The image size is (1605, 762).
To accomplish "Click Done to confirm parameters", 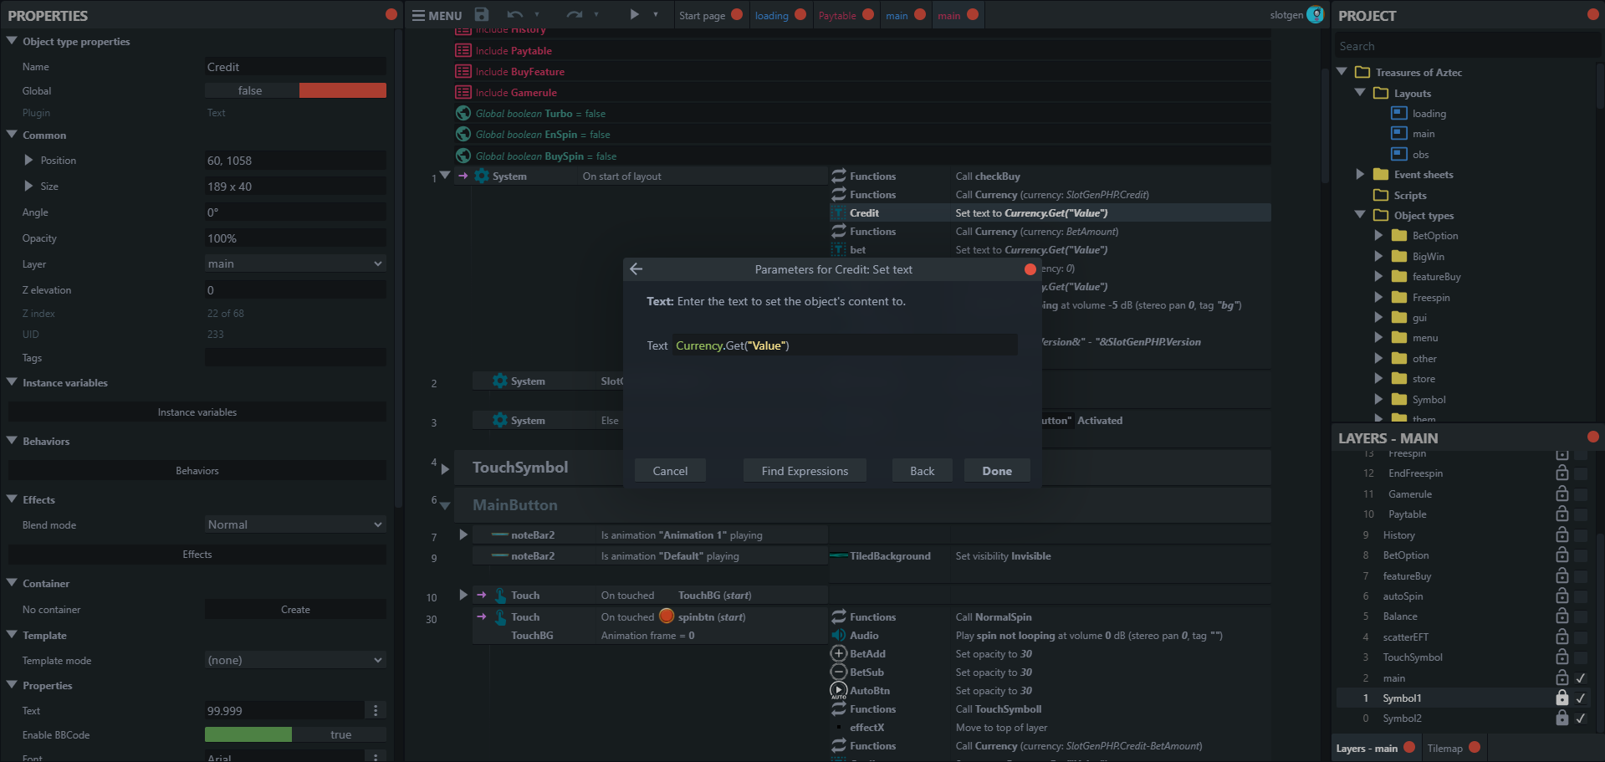I will coord(997,471).
